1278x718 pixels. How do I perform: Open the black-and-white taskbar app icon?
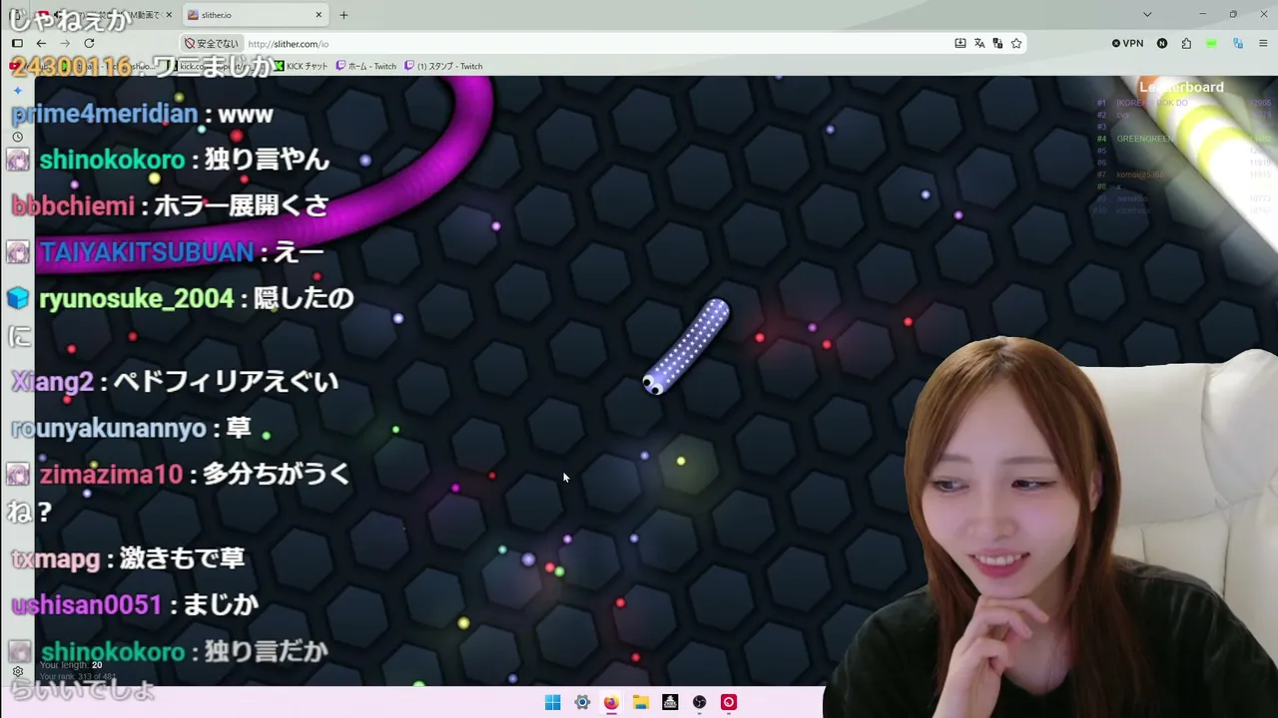(x=670, y=702)
